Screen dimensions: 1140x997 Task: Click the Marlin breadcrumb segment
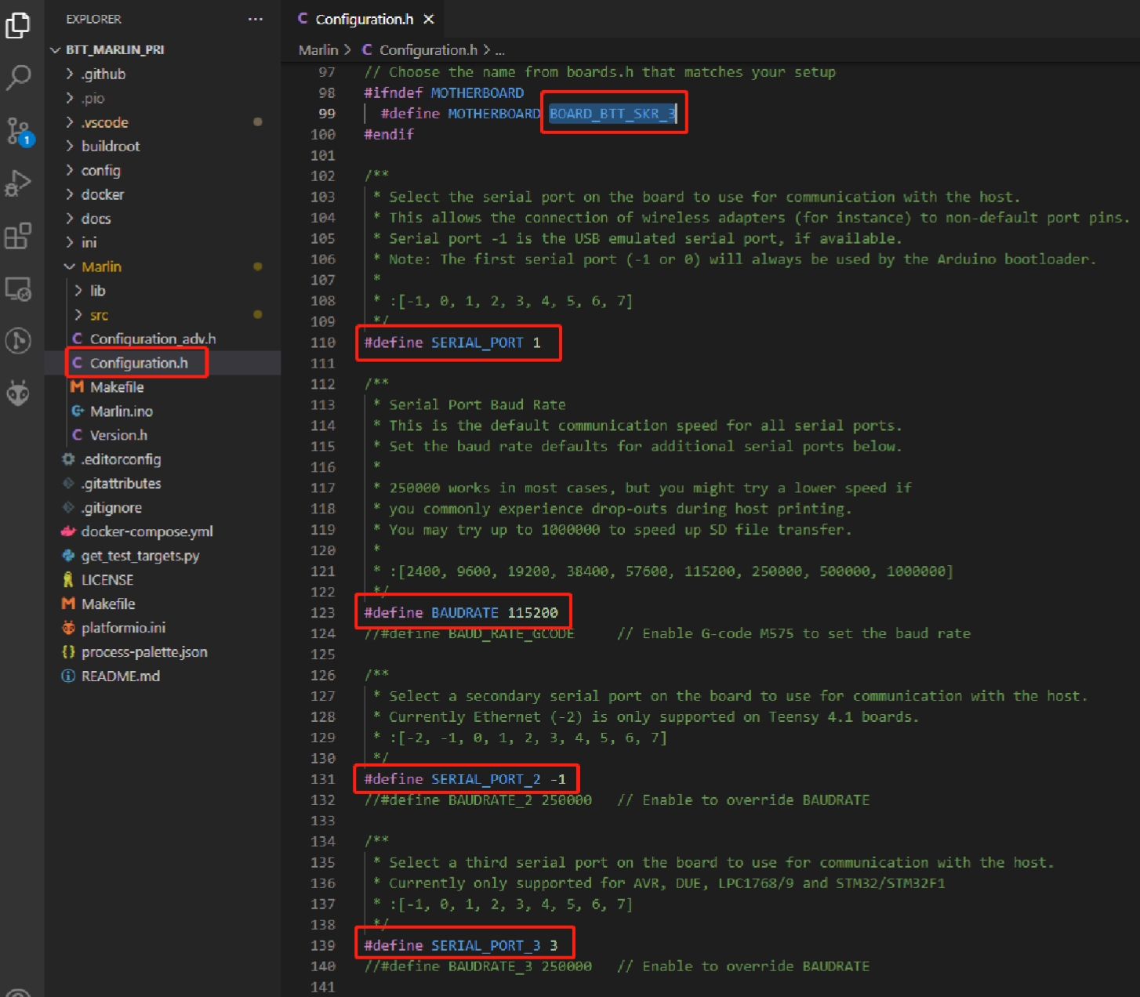pyautogui.click(x=318, y=49)
